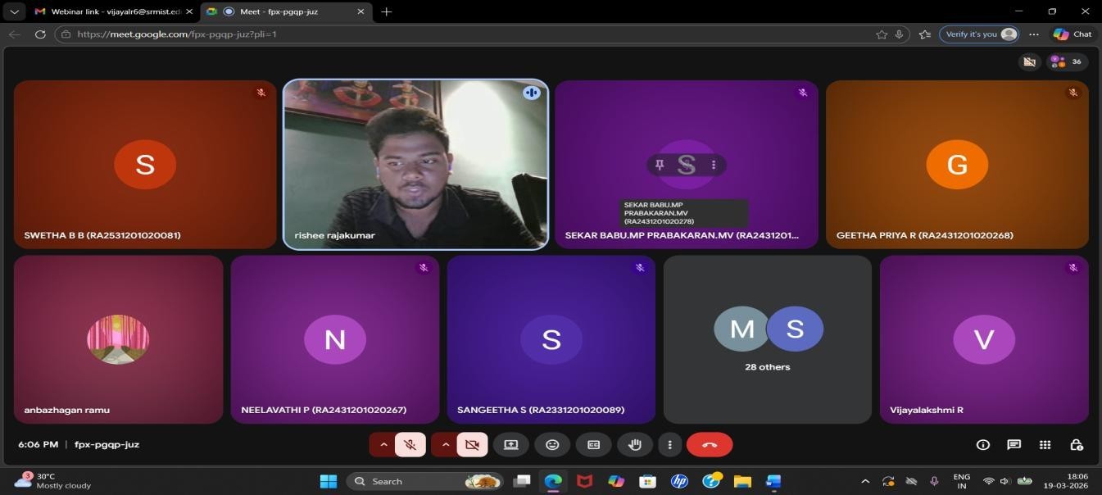The image size is (1102, 495).
Task: Open the Chat with everyone panel icon
Action: (x=1014, y=444)
